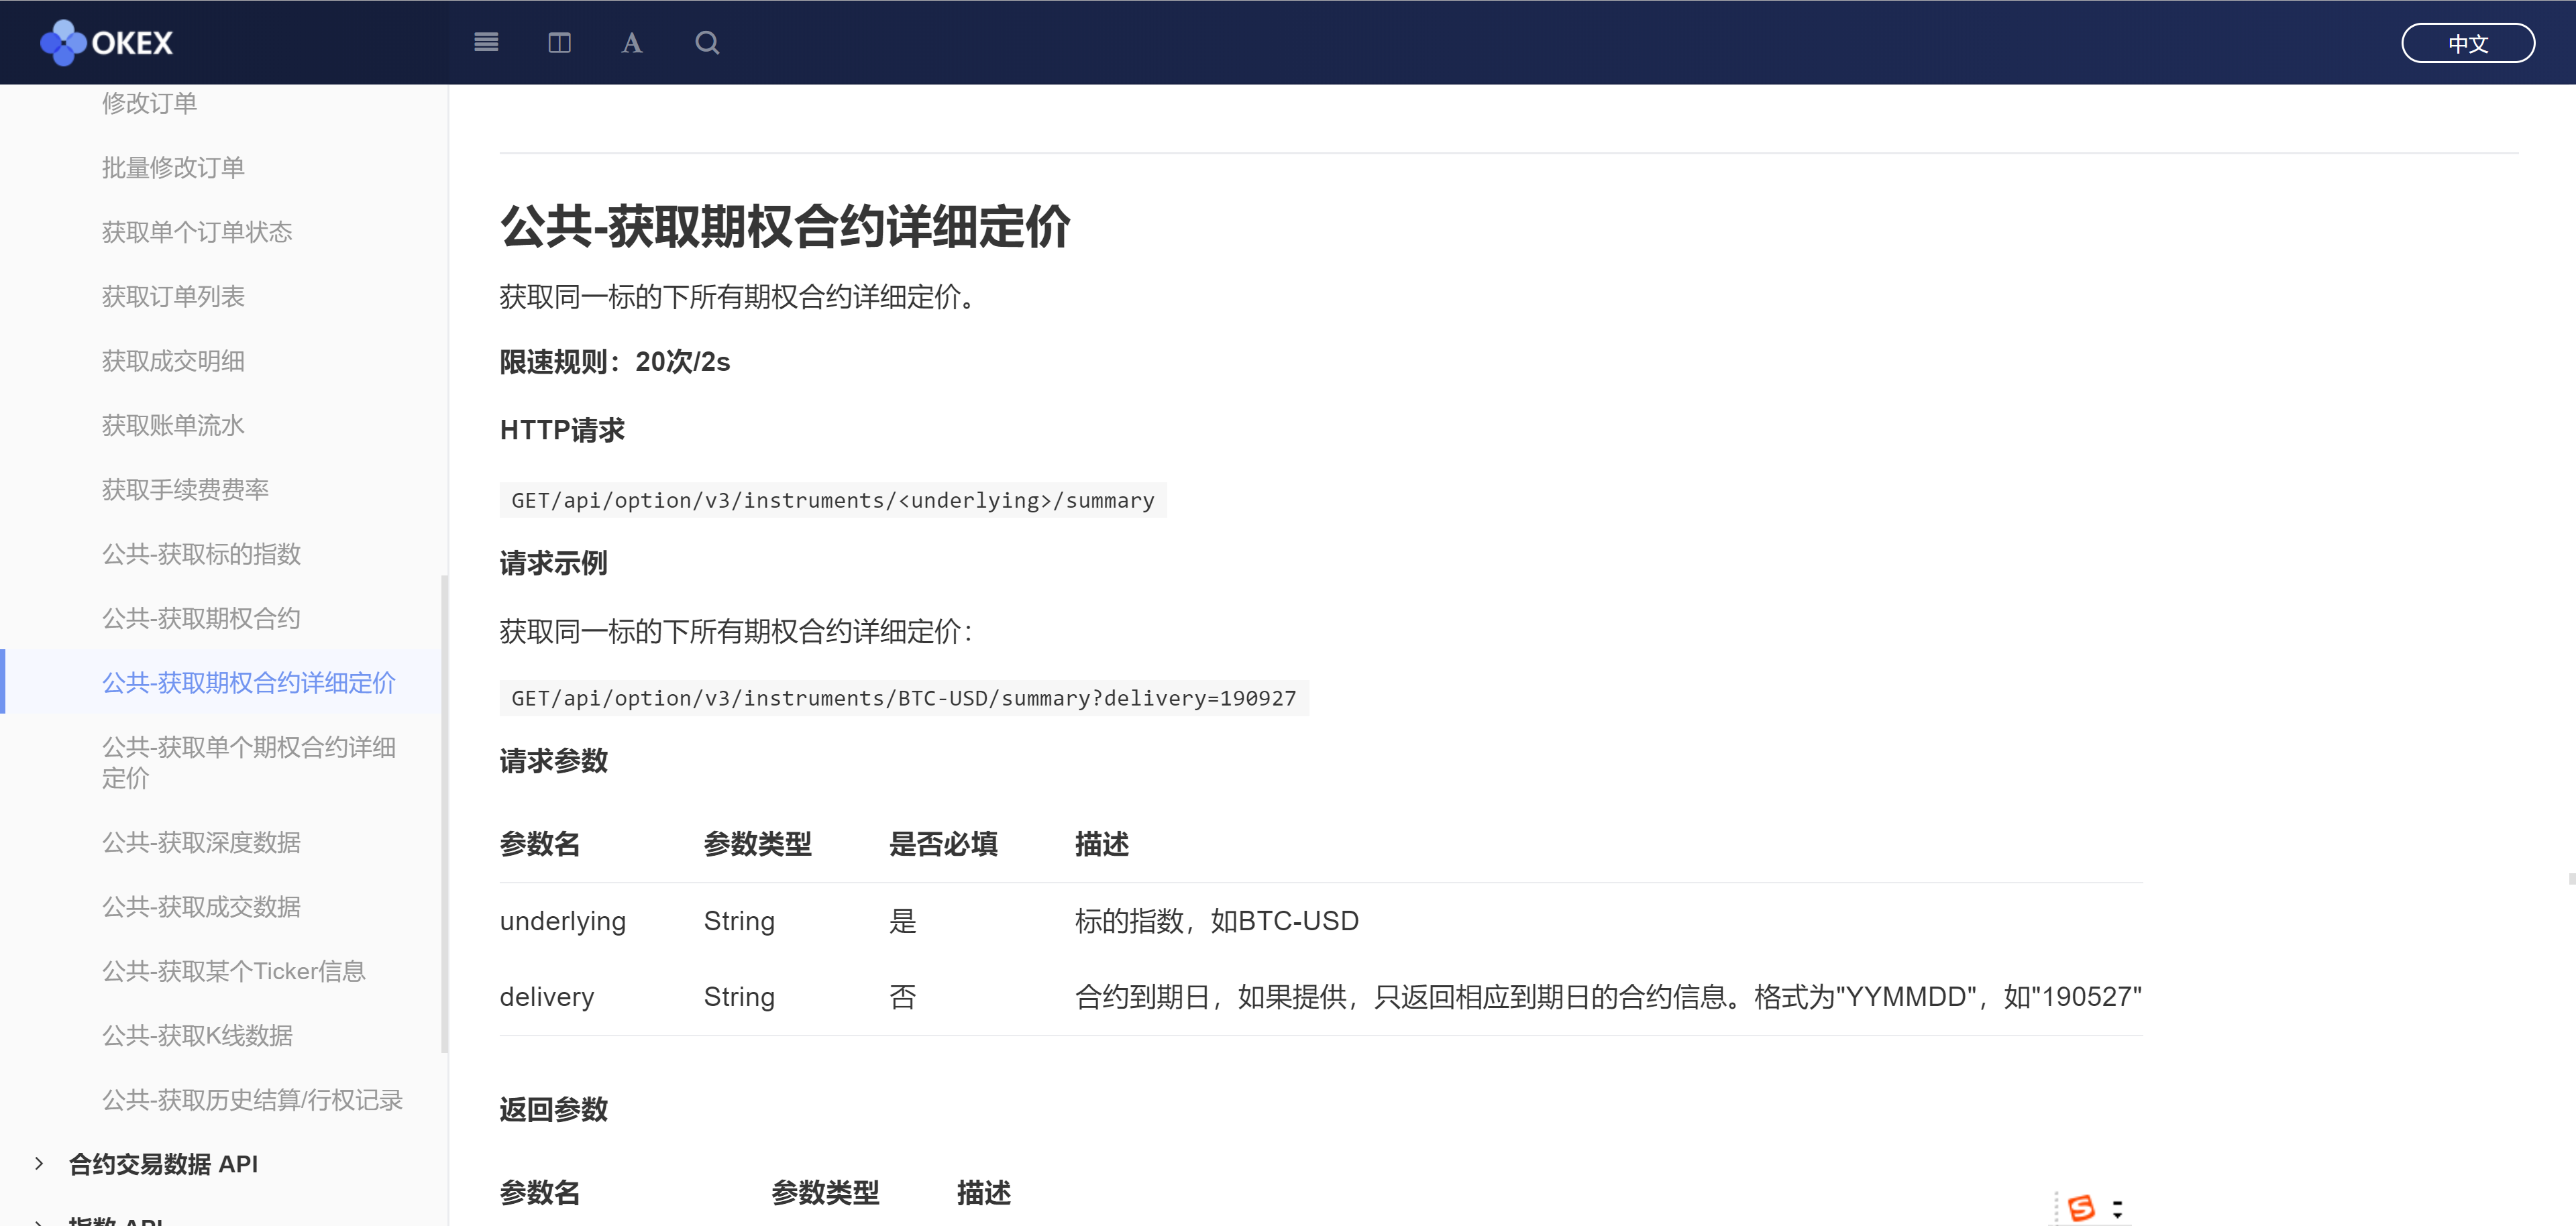This screenshot has width=2576, height=1226.
Task: Open 公共-获取历史结算/行权记录 entry
Action: point(252,1100)
